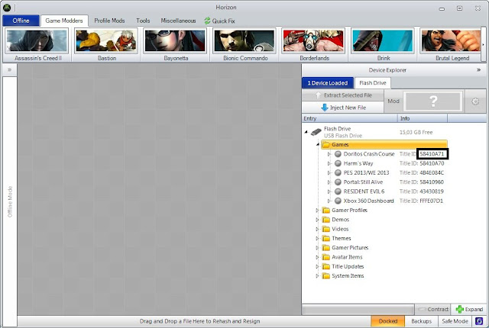Expand the Harm's Way entry
Viewport: 489px width, 328px height.
click(329, 163)
